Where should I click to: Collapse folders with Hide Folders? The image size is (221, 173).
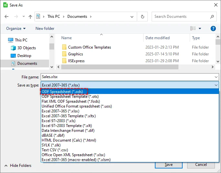[18, 166]
